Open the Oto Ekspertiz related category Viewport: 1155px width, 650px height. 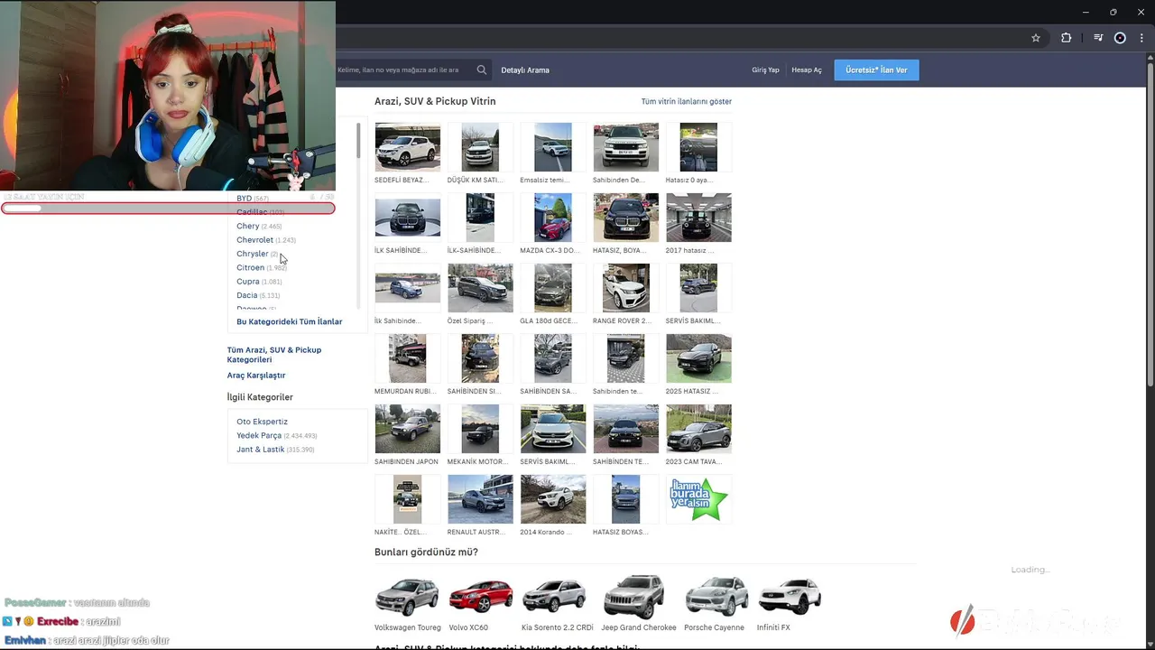(263, 422)
